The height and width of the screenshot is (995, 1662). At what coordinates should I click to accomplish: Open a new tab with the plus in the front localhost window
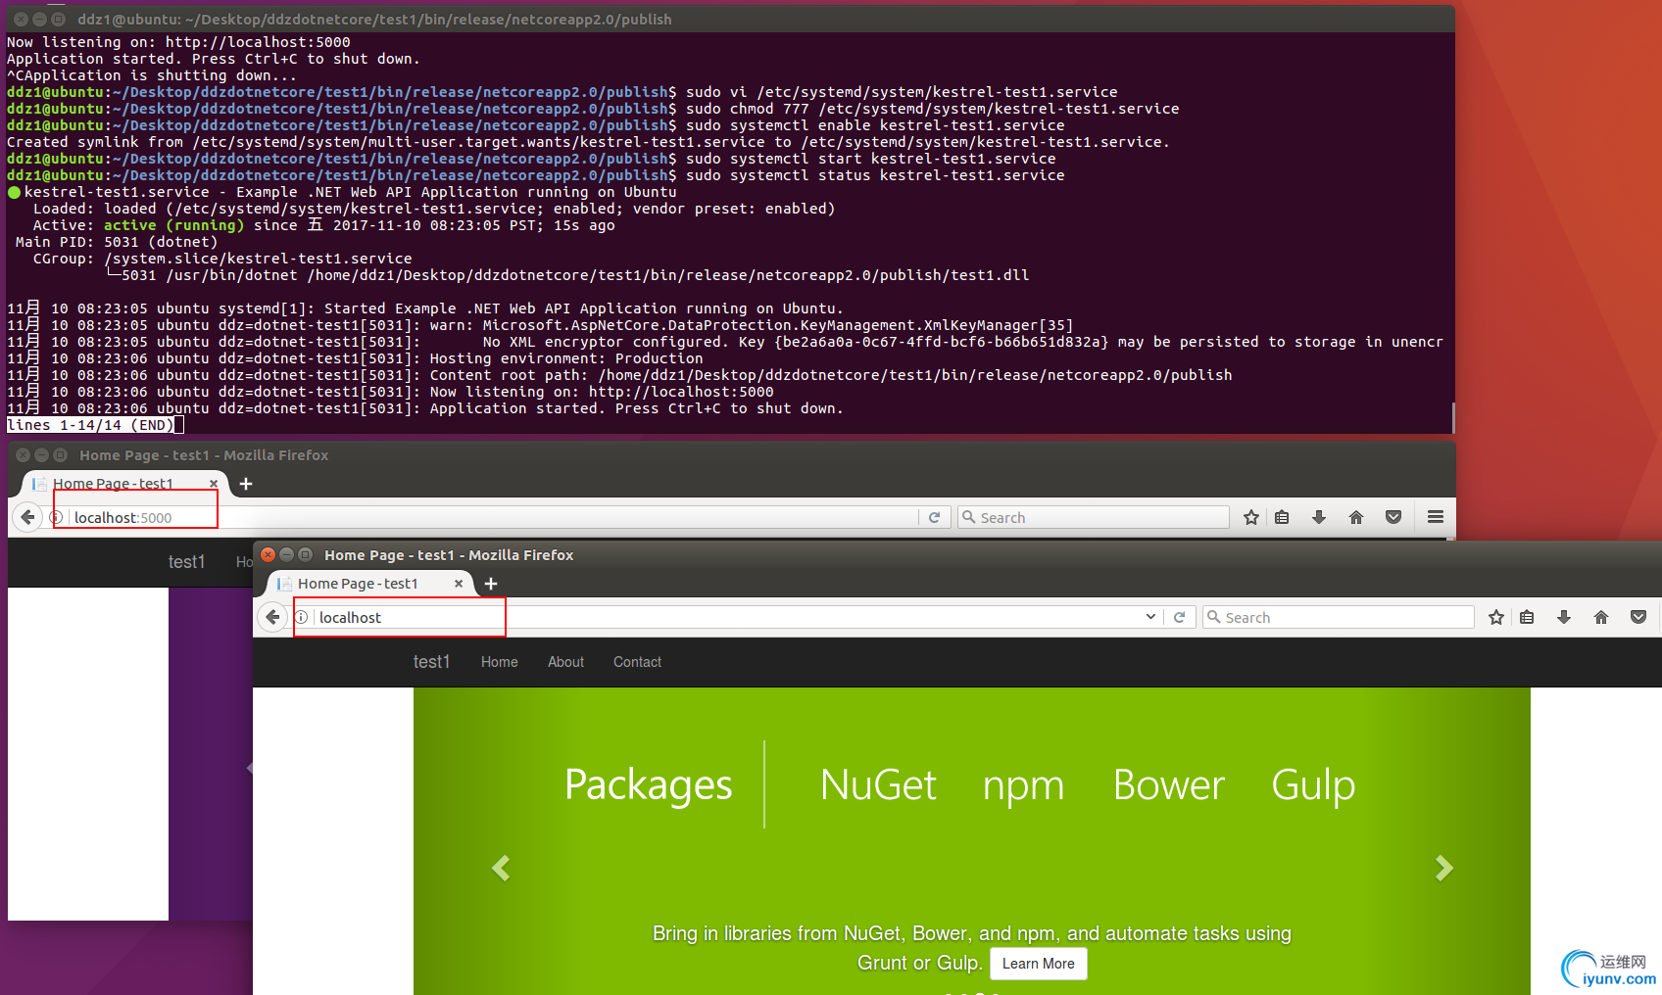click(491, 584)
